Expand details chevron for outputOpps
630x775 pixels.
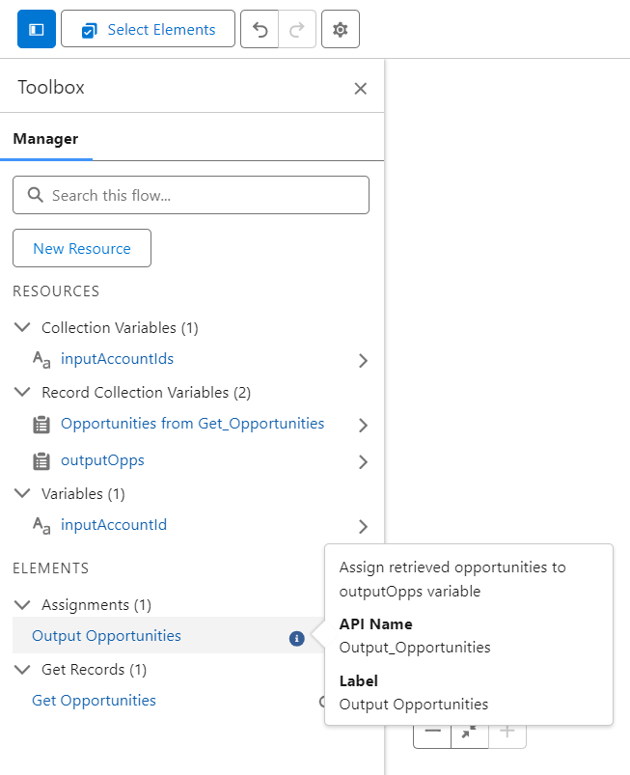[x=363, y=462]
